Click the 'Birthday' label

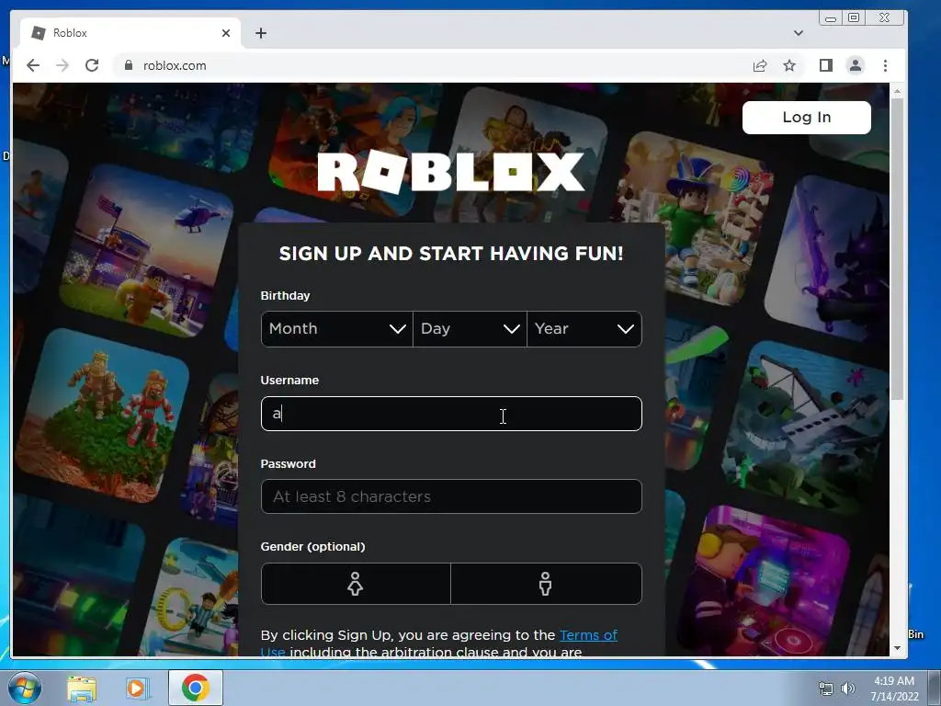[x=285, y=295]
